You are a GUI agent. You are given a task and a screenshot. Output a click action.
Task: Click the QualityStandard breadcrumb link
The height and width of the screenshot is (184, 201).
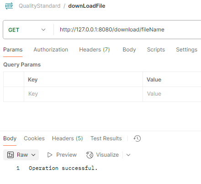pyautogui.click(x=40, y=6)
